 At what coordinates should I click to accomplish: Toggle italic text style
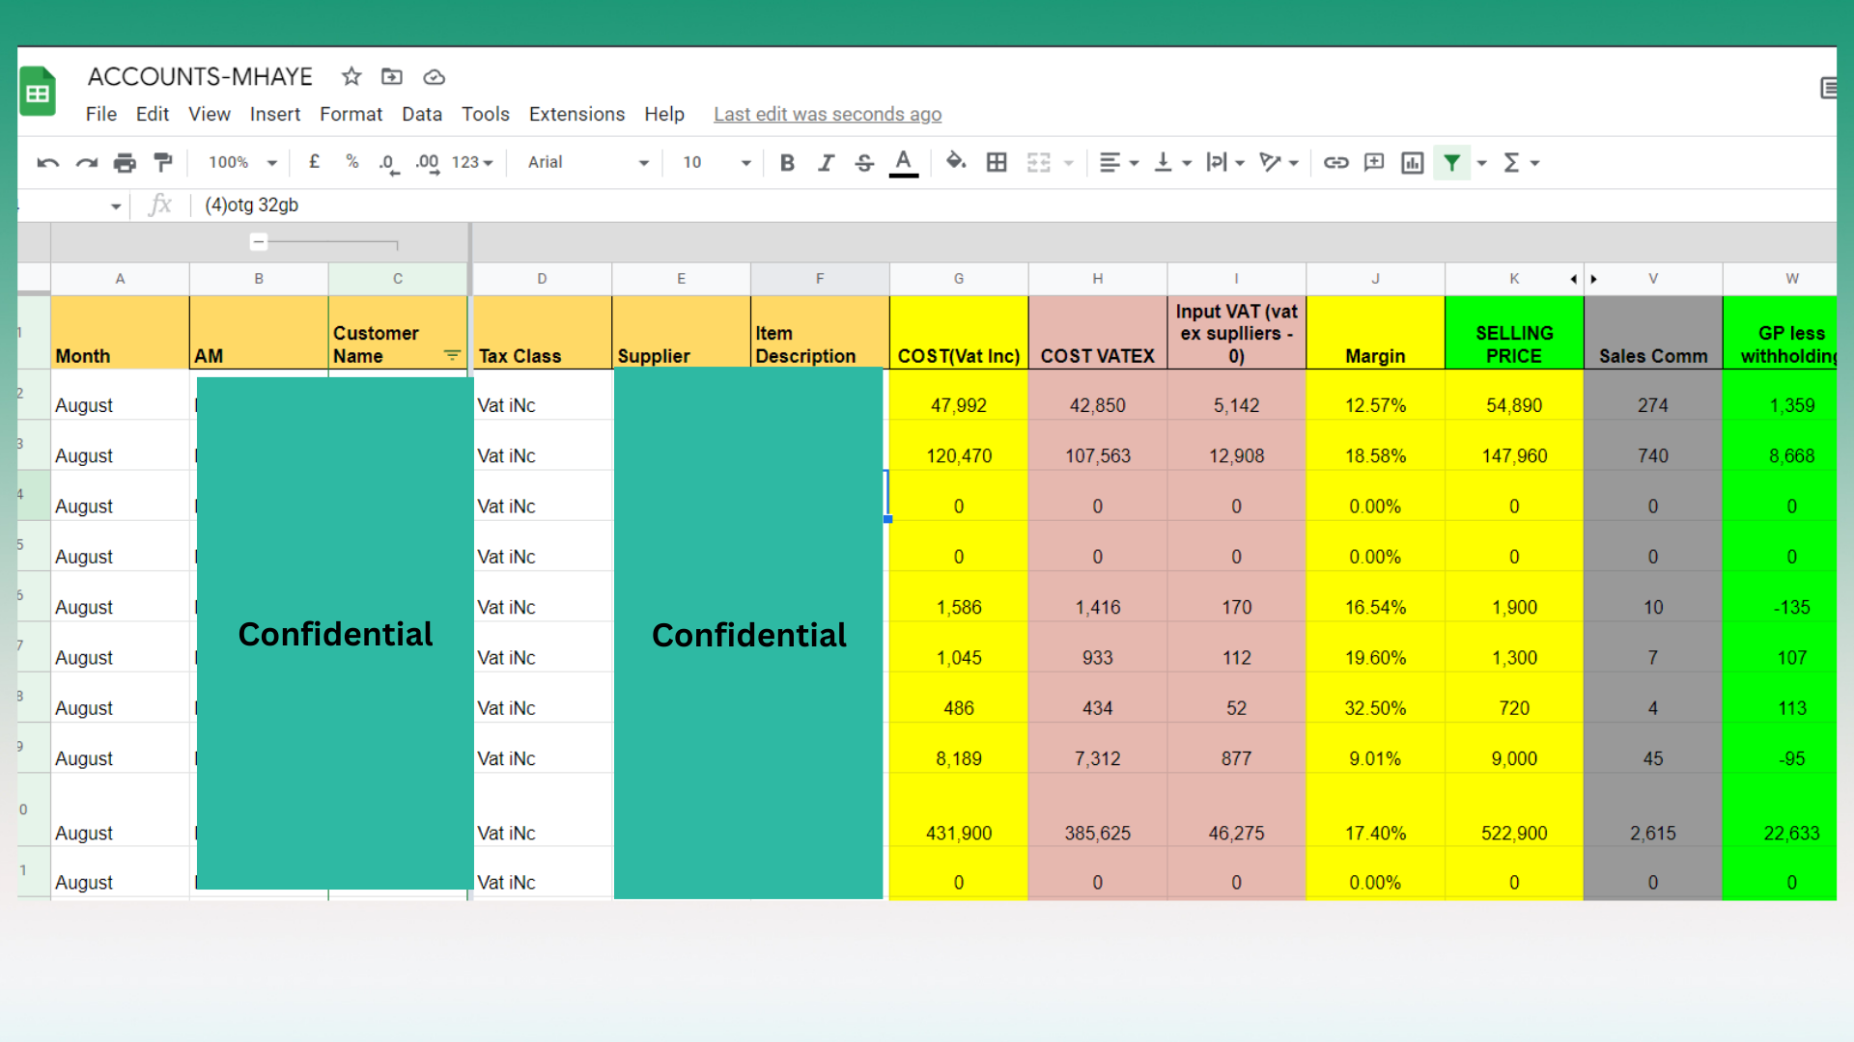(826, 162)
